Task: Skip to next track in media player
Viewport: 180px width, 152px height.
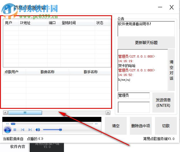Action: pos(30,130)
